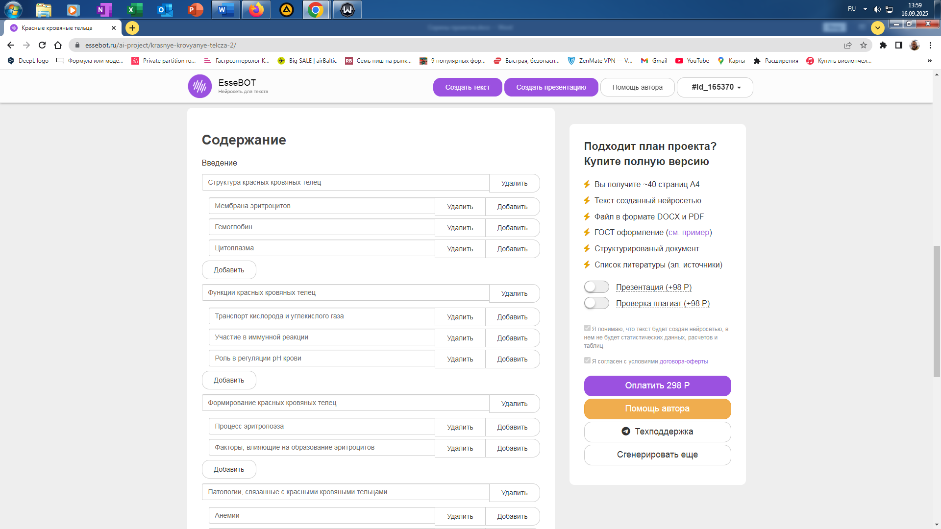Screen dimensions: 941x529
Task: Enable the Проверка плагиат toggle
Action: coord(596,303)
